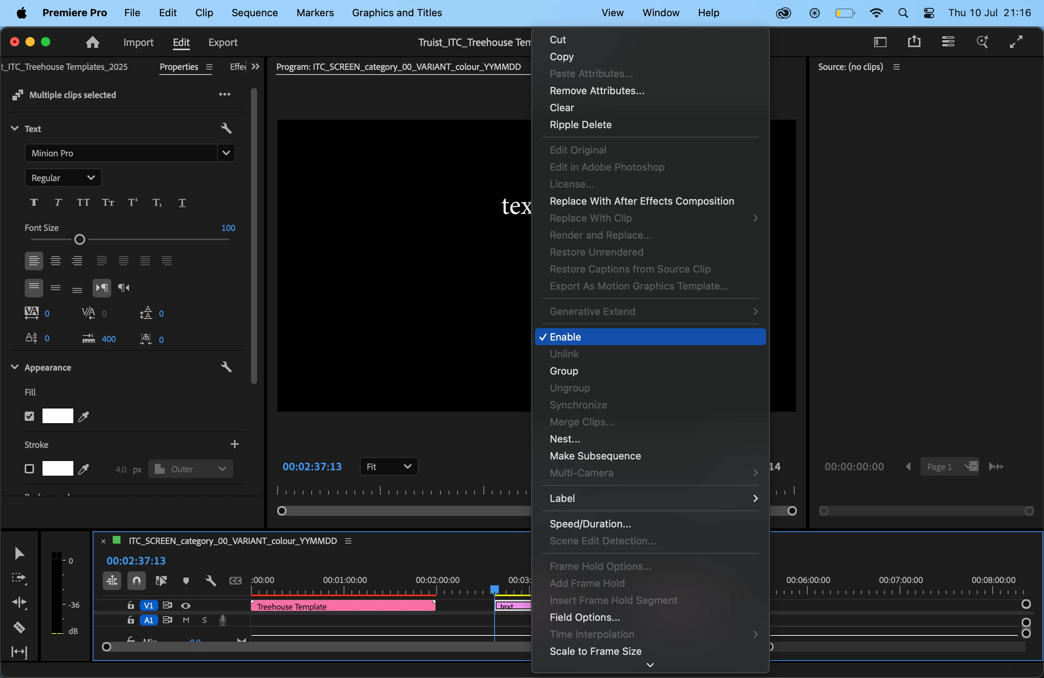Open the Quick Export share icon
The image size is (1044, 678).
[x=914, y=42]
